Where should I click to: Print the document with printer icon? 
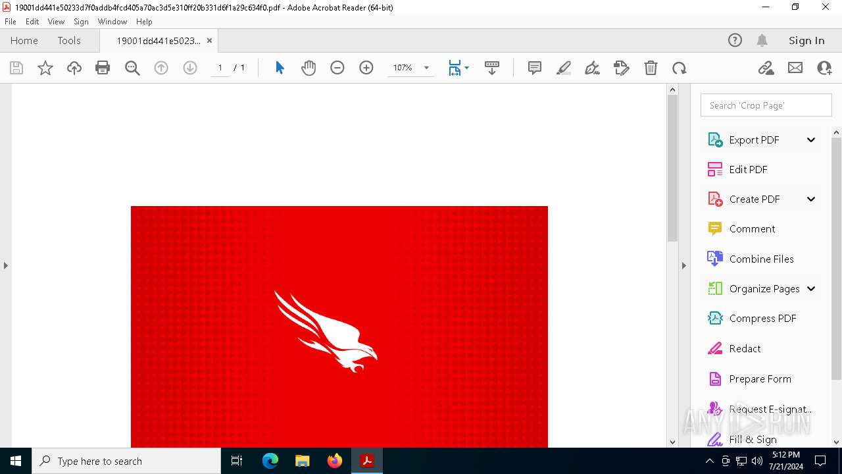click(x=103, y=68)
